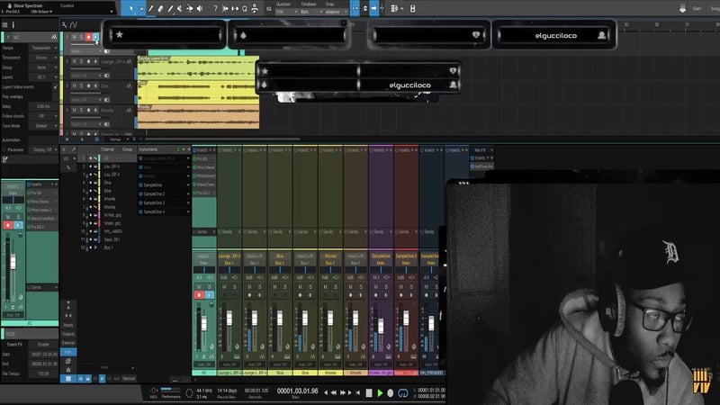Click the orange audio clip on track 4
The image size is (720, 405).
[198, 116]
